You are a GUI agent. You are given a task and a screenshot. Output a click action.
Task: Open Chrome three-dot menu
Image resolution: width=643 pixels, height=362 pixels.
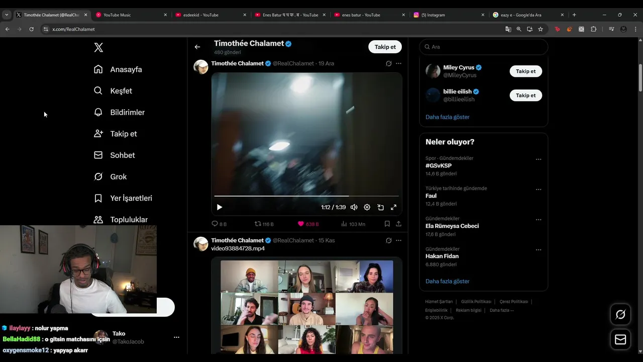click(x=635, y=29)
